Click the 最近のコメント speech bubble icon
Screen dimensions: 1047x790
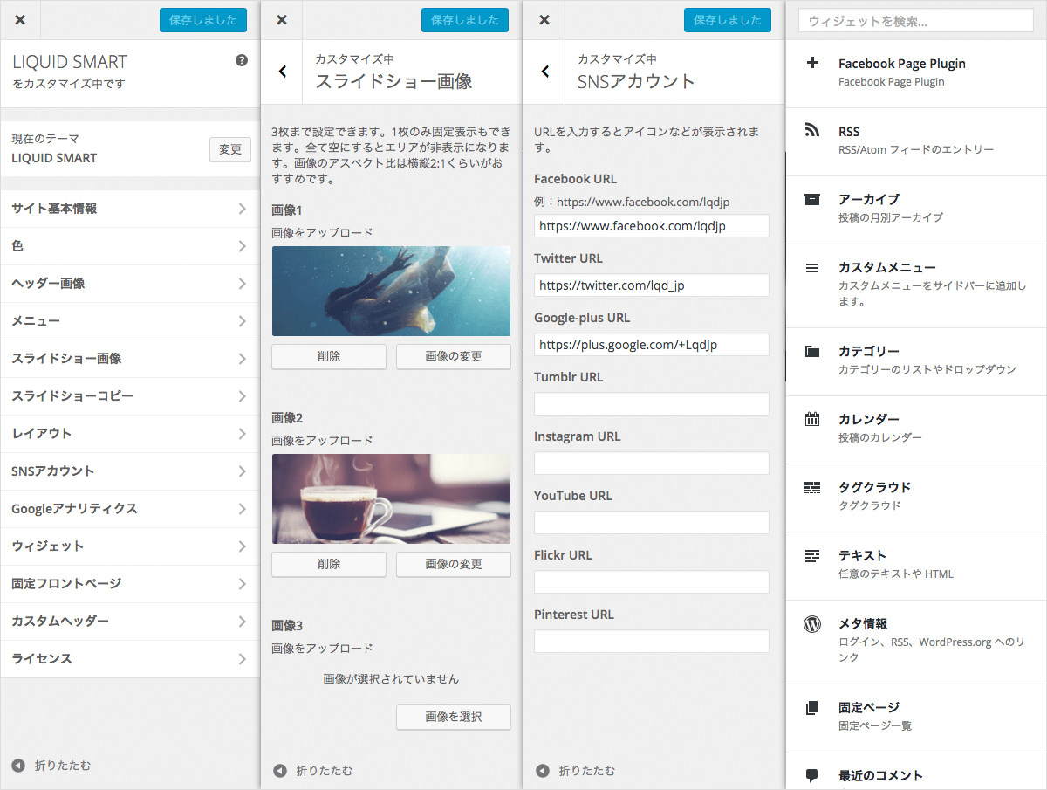point(812,775)
